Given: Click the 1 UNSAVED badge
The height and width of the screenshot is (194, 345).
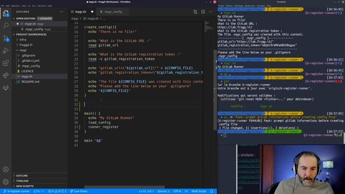Looking at the screenshot, I should 45,18.
